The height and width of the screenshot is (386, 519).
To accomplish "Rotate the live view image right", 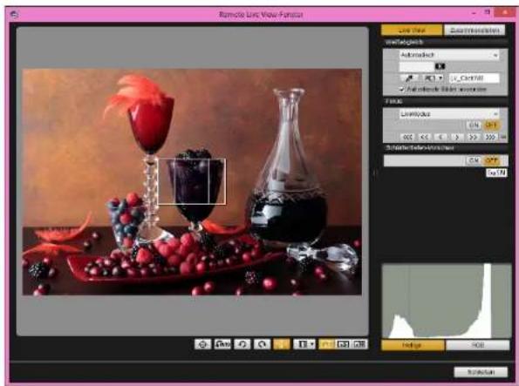I will pyautogui.click(x=263, y=344).
